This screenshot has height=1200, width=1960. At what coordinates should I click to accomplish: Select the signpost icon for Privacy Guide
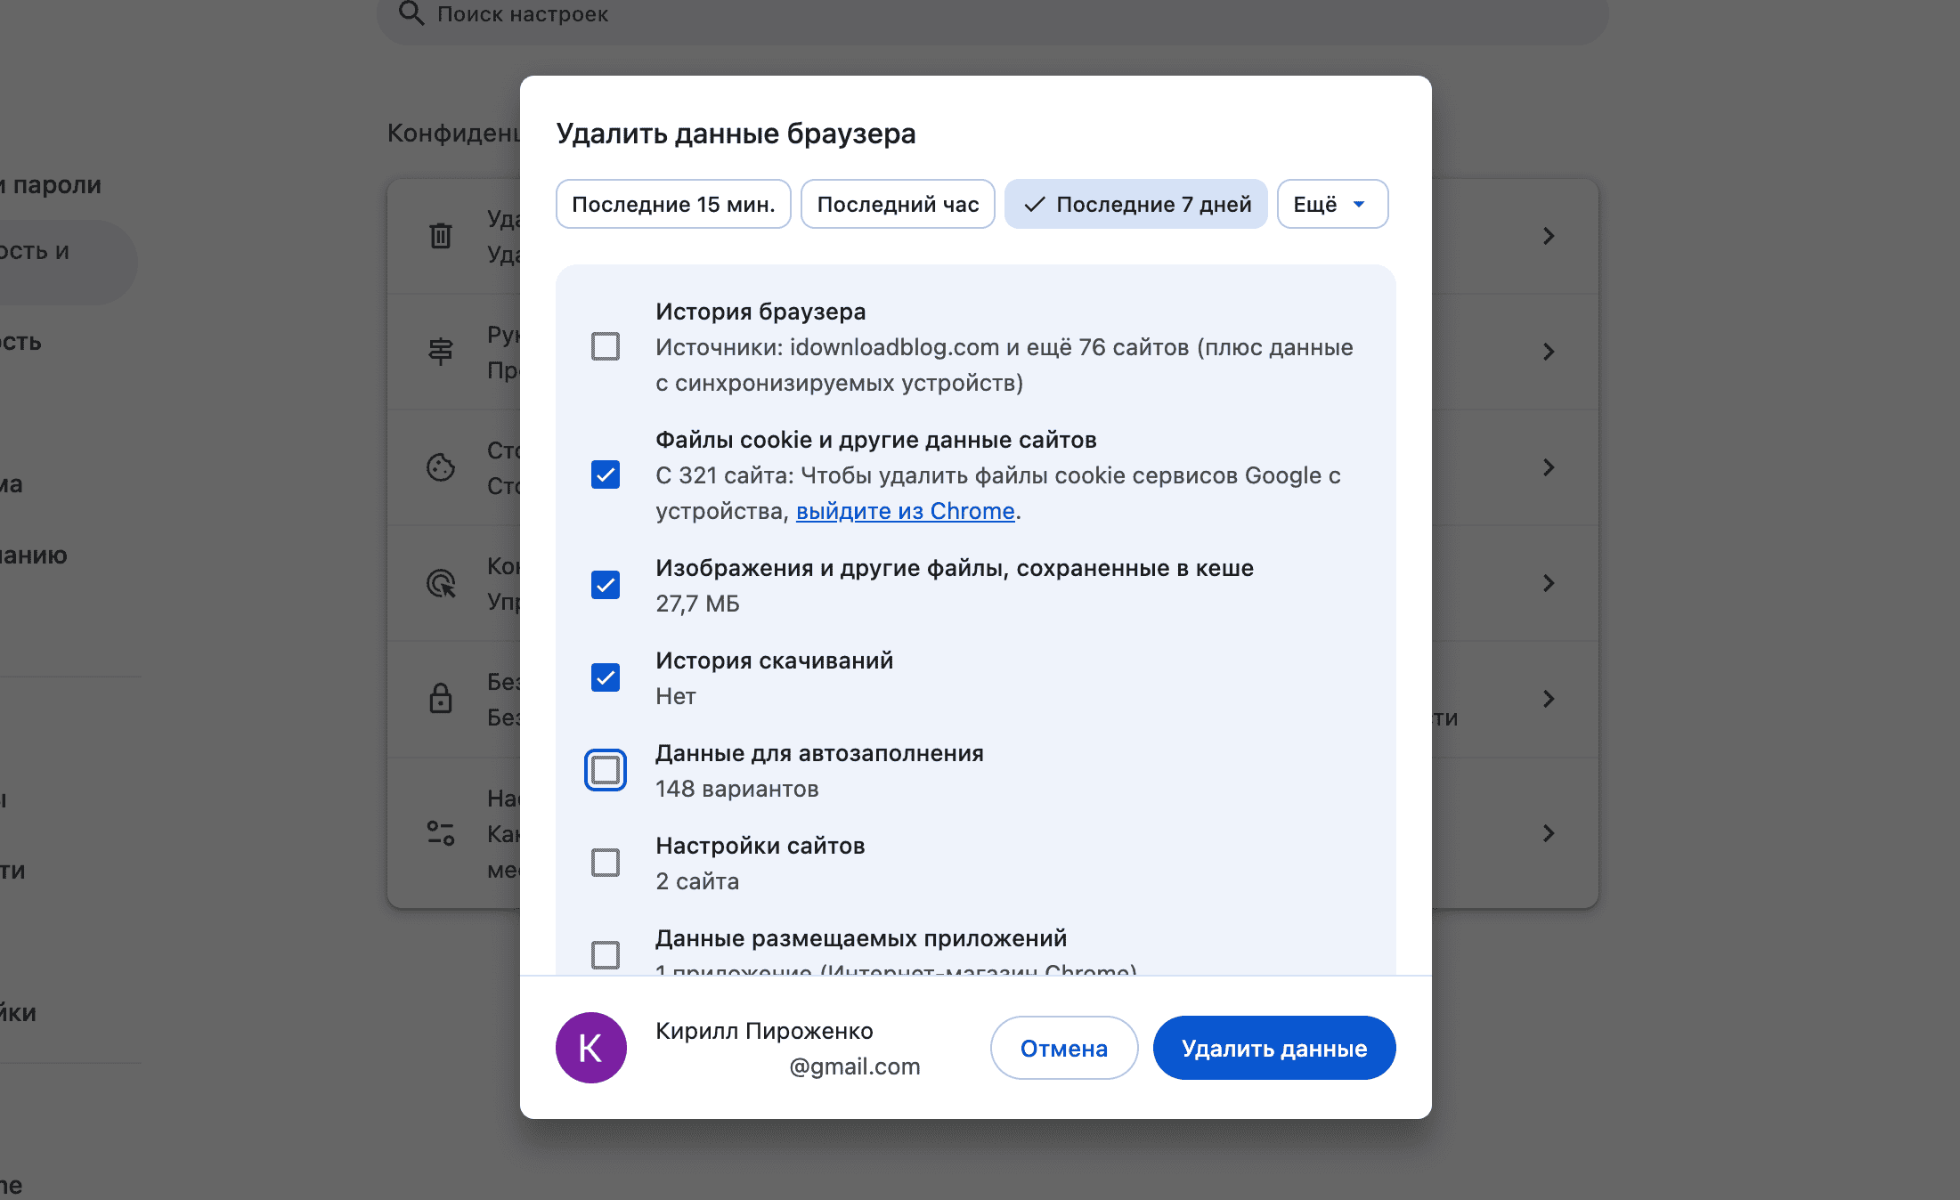click(441, 351)
